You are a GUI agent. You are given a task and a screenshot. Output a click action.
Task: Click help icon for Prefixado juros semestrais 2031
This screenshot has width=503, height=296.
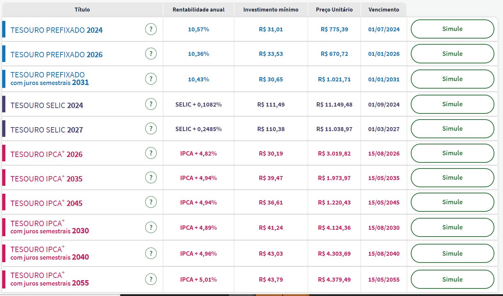click(x=151, y=79)
